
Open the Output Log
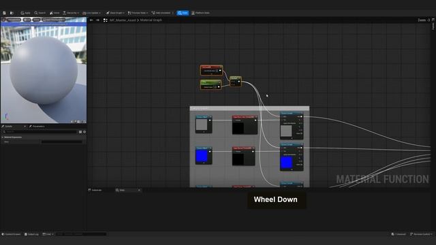click(31, 234)
